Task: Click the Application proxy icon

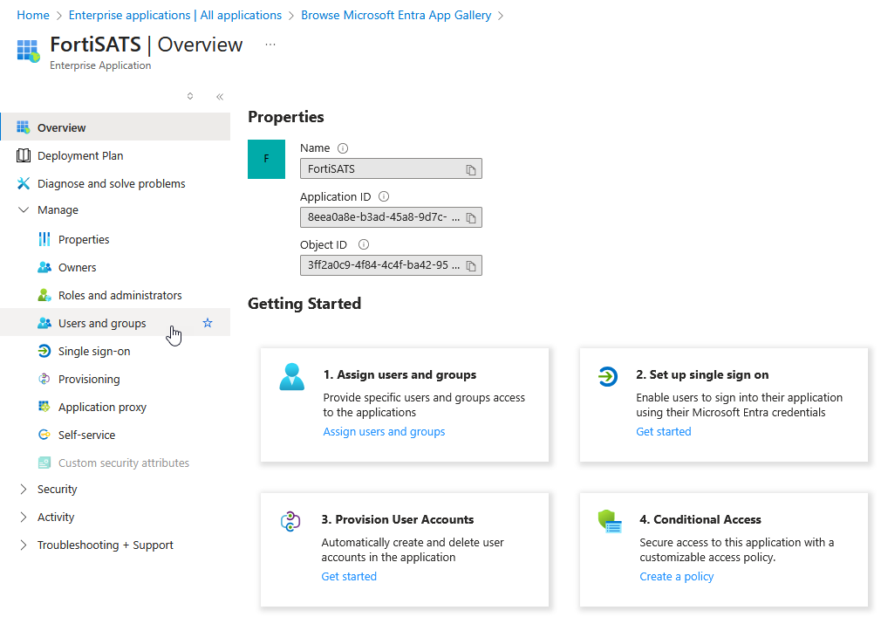Action: pyautogui.click(x=44, y=407)
